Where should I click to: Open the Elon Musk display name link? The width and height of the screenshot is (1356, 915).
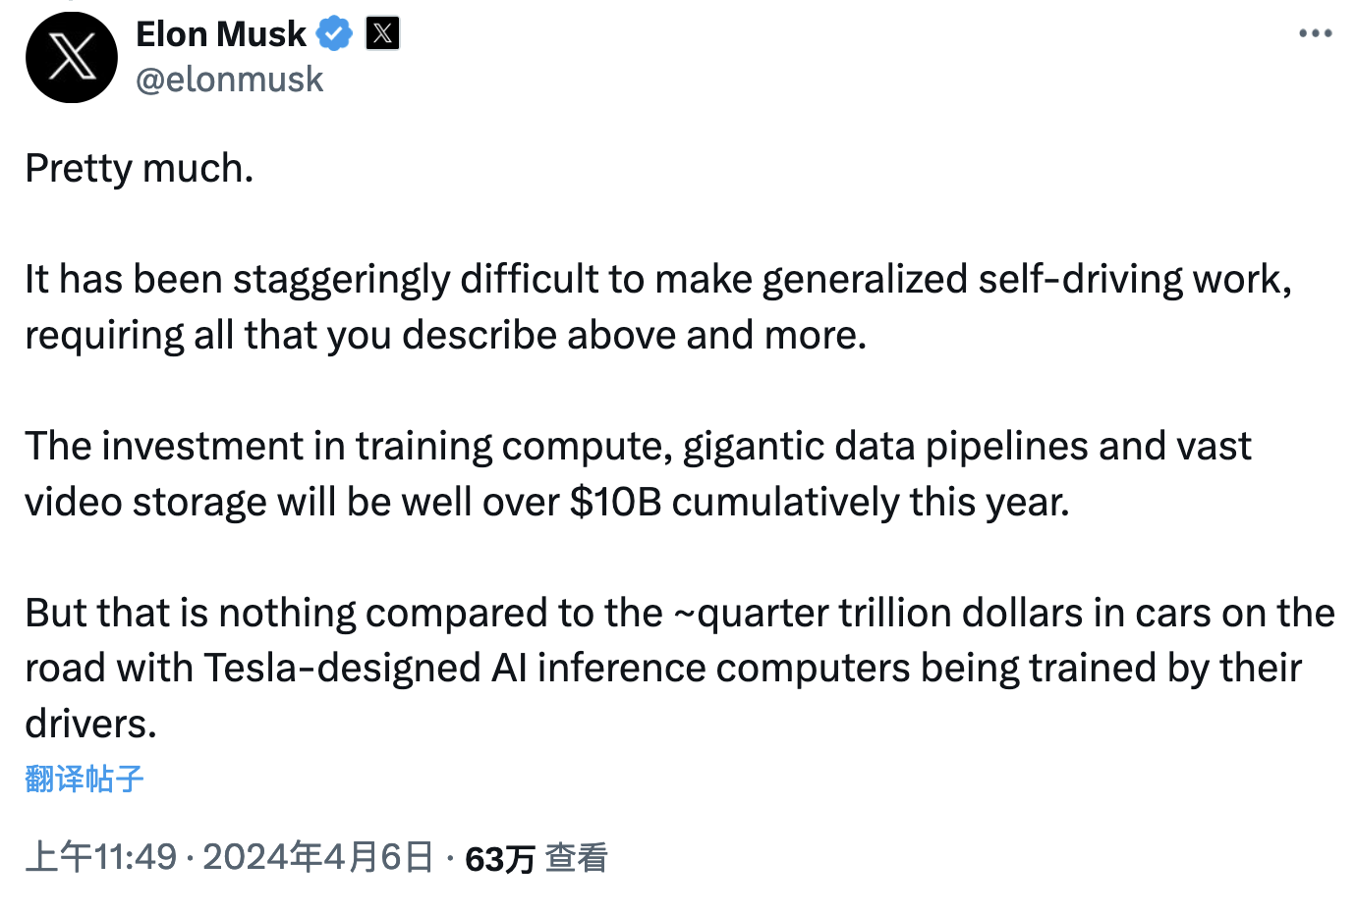point(221,34)
